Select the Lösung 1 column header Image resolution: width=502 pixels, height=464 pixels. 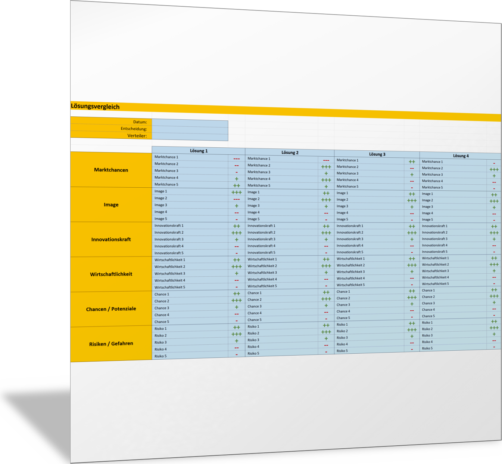click(x=199, y=151)
